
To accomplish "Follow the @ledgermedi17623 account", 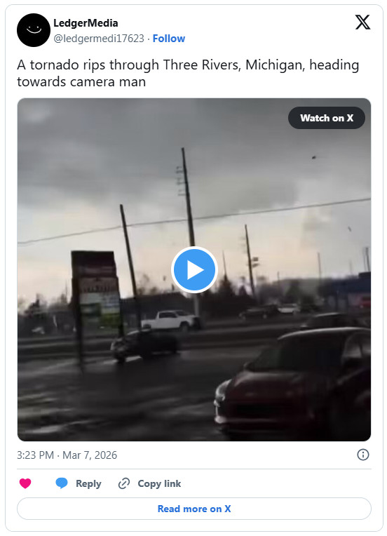I will coord(169,39).
